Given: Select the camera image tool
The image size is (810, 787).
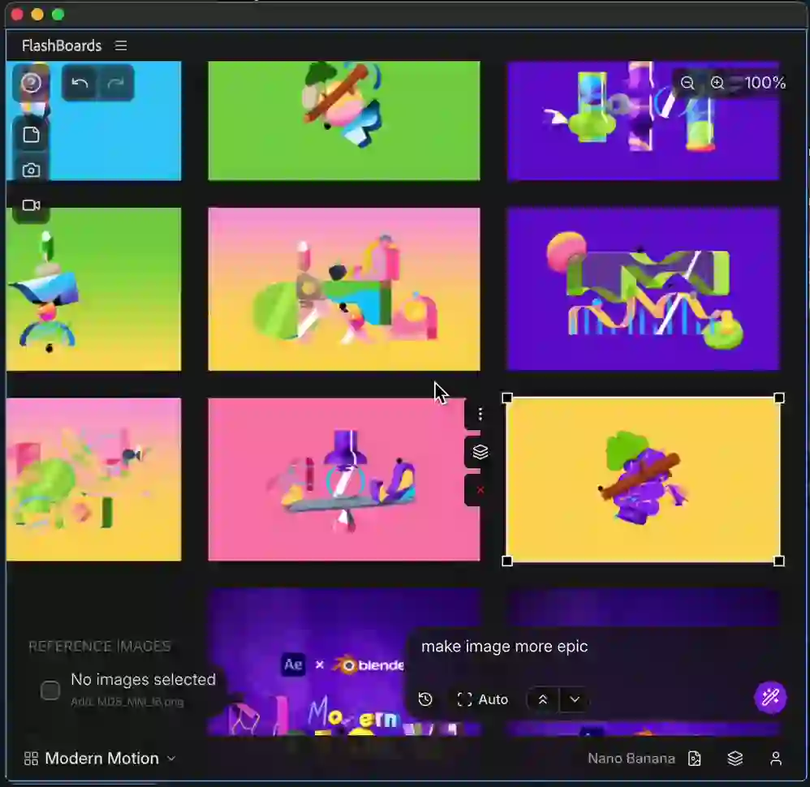Looking at the screenshot, I should (31, 170).
